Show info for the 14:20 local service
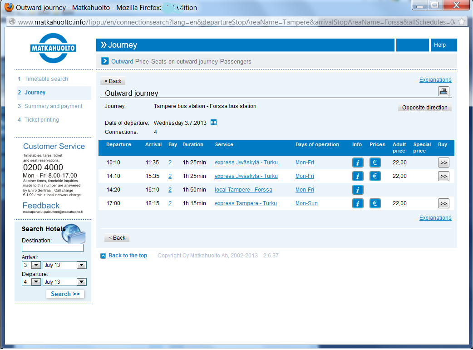This screenshot has height=350, width=473. [358, 190]
